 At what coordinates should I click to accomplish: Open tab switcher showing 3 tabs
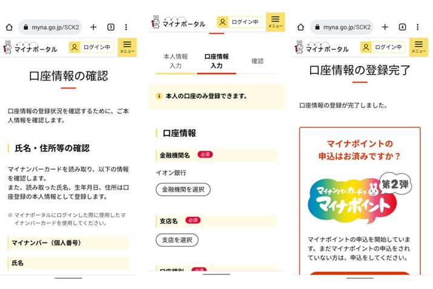(x=111, y=27)
